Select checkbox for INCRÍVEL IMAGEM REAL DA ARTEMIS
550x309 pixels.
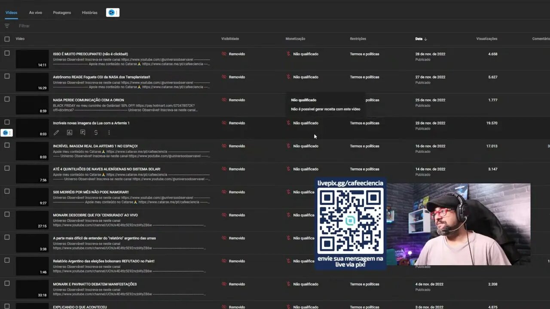[x=7, y=145]
